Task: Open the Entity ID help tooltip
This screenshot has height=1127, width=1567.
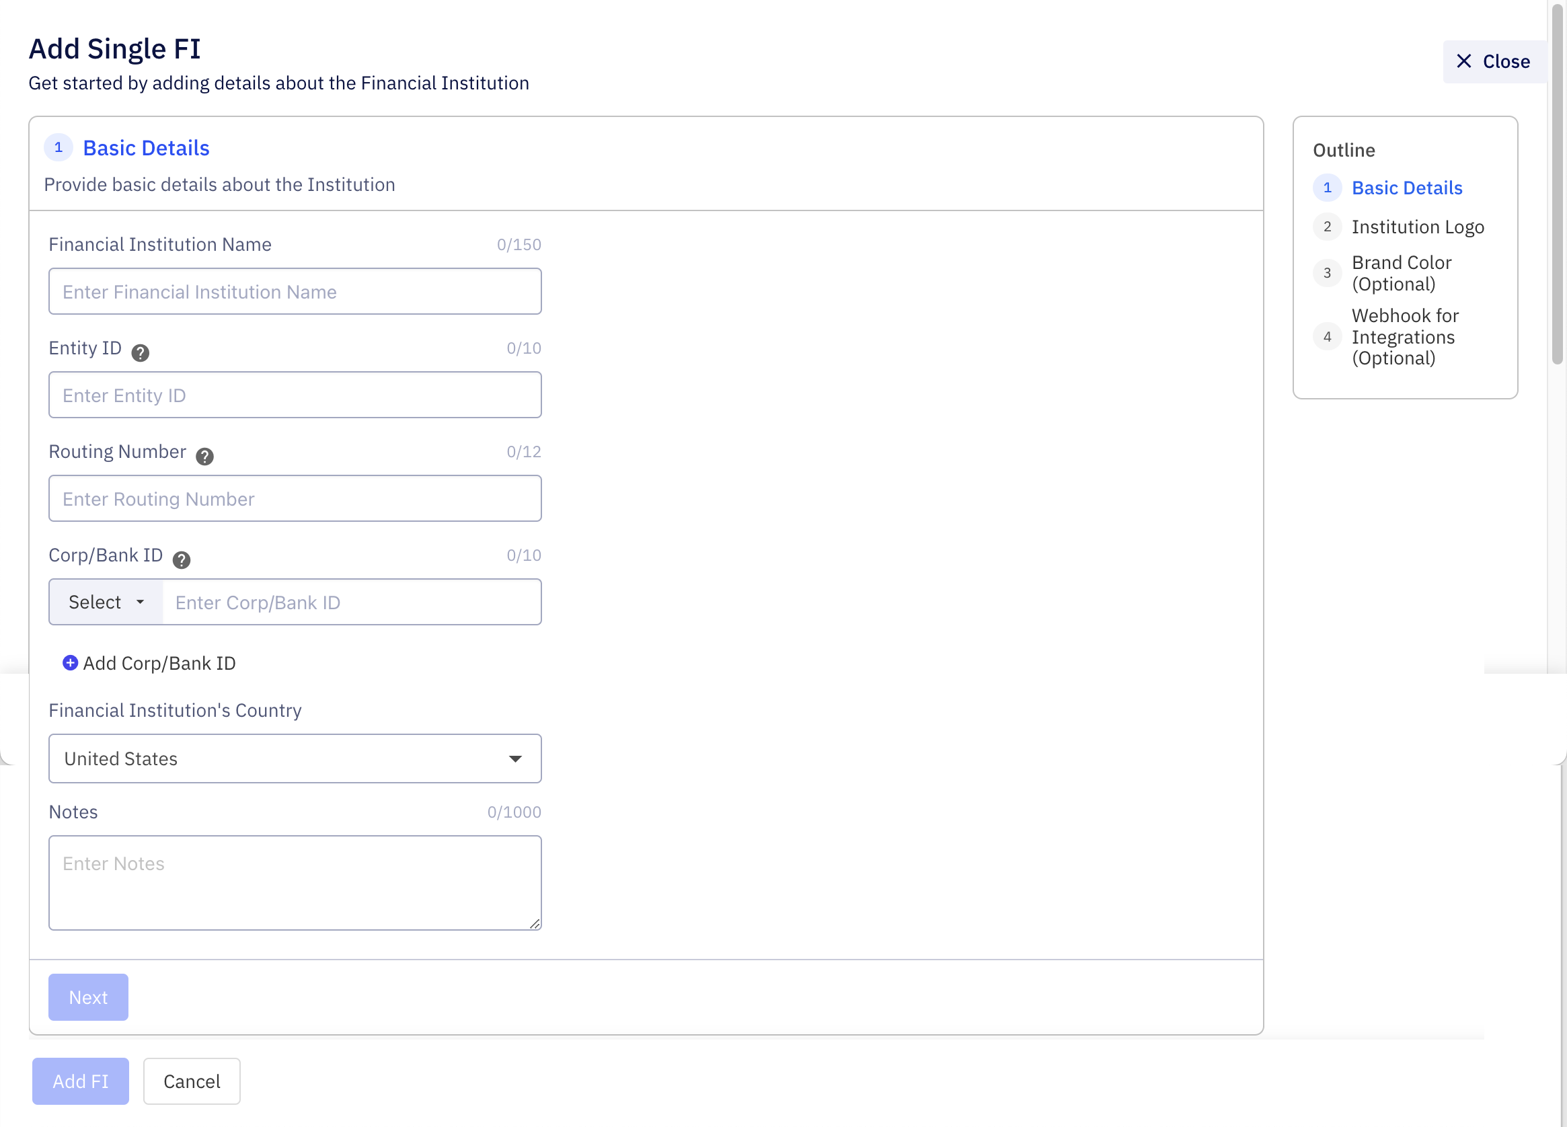Action: click(x=141, y=352)
